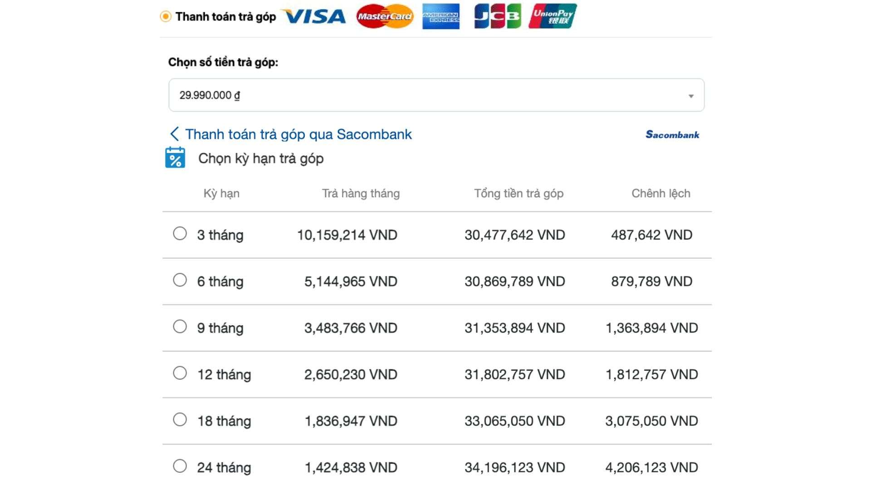Go back via Thanh toán trả góp qua Sacombank
The image size is (871, 490).
point(298,134)
